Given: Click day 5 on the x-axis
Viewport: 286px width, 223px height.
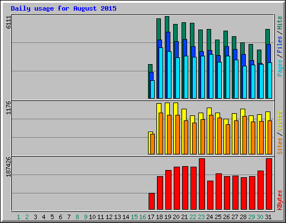Looking at the screenshot, I should (x=52, y=217).
